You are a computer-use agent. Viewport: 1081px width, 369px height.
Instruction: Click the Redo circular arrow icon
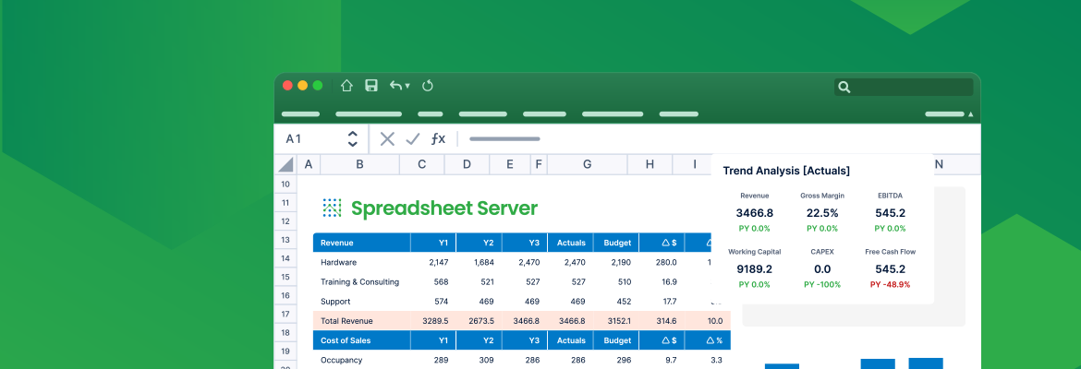tap(428, 86)
